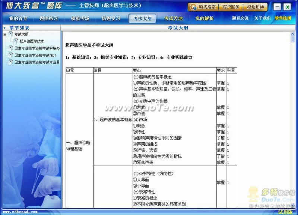Click the plus icon beside 章节列表 header
The height and width of the screenshot is (215, 298).
(x=4, y=28)
